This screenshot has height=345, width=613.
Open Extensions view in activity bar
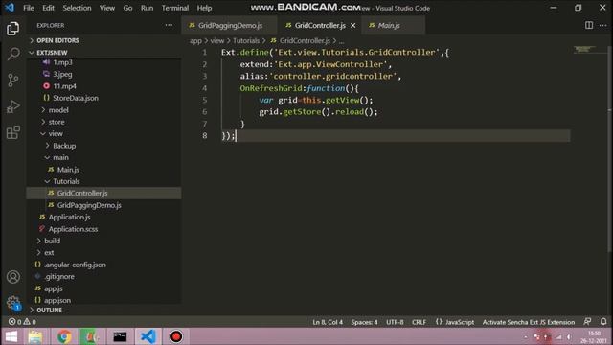pyautogui.click(x=12, y=132)
